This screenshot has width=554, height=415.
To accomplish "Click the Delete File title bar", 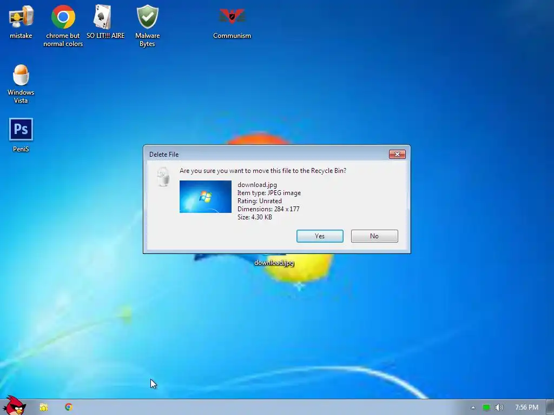I will (265, 154).
